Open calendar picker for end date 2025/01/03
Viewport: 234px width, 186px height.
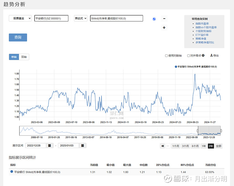coord(83,145)
